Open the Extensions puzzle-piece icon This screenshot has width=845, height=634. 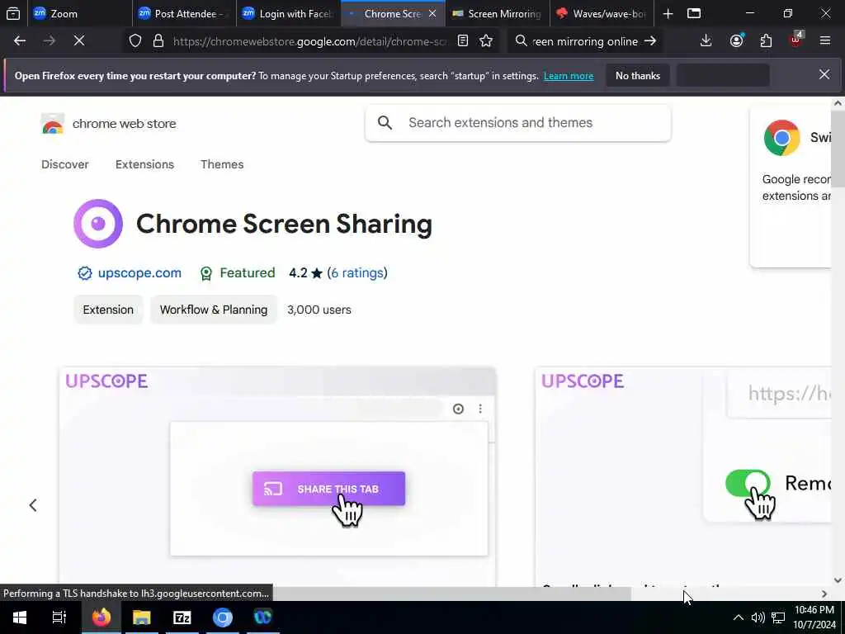click(x=766, y=41)
